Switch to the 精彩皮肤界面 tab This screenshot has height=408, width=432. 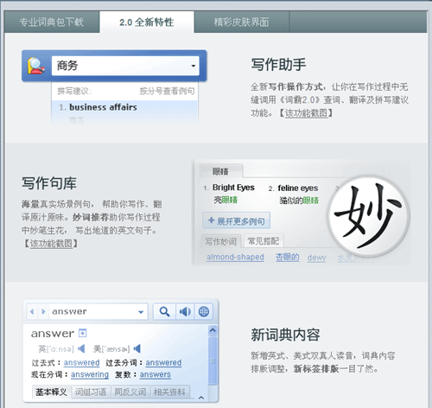241,22
